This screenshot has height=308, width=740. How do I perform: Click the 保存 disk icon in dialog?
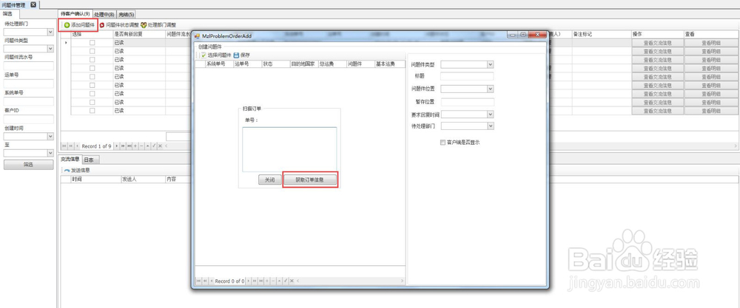coord(237,55)
